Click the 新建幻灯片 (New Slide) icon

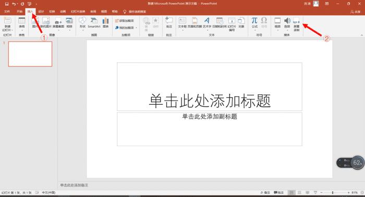(7, 20)
